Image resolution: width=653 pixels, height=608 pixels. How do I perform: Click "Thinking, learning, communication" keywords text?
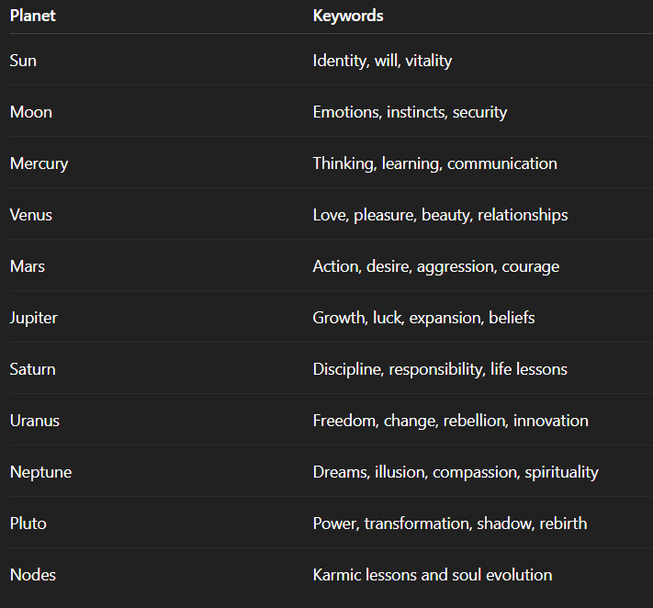tap(434, 163)
